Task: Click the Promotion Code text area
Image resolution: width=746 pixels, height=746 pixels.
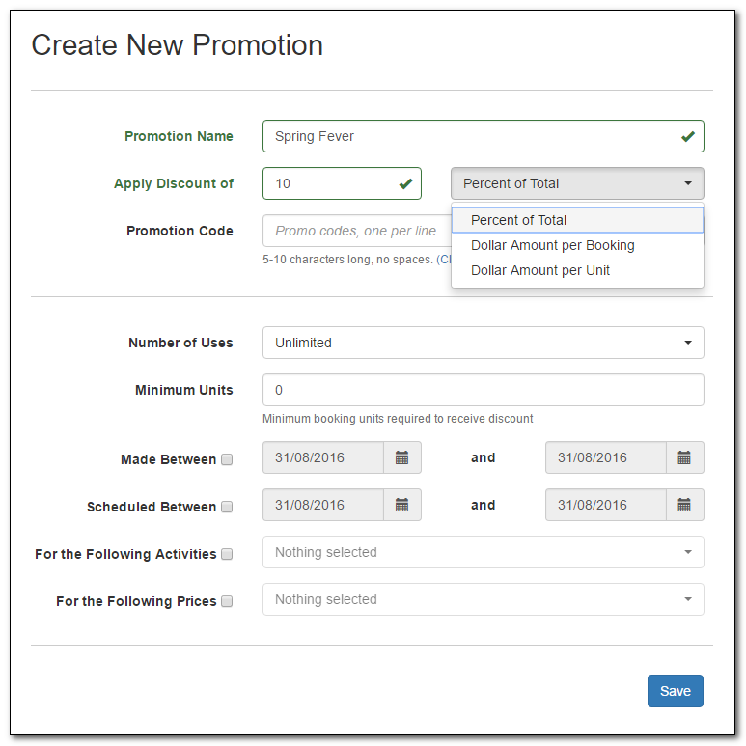Action: 357,231
